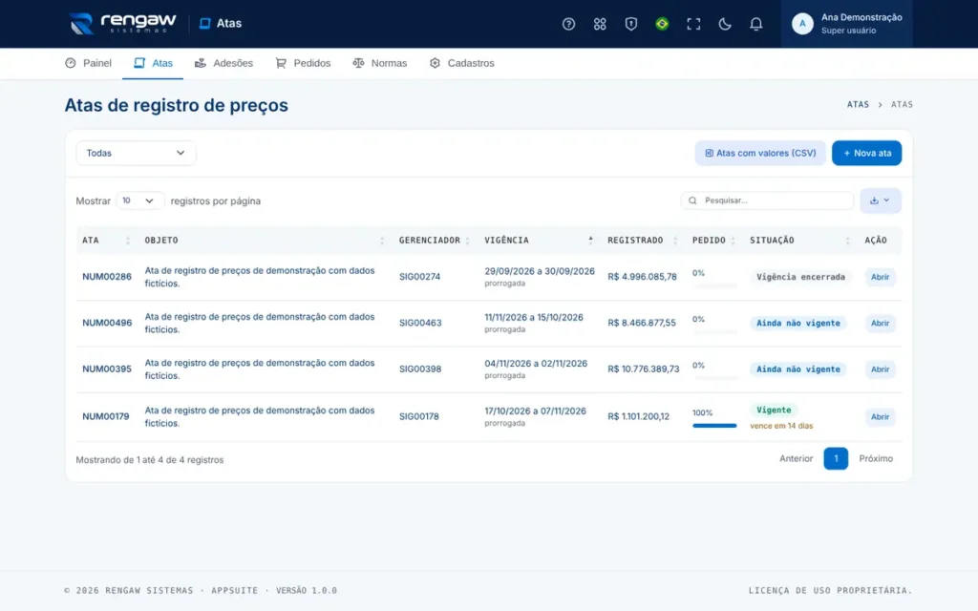Viewport: 978px width, 611px height.
Task: Click the shield security icon
Action: (630, 24)
